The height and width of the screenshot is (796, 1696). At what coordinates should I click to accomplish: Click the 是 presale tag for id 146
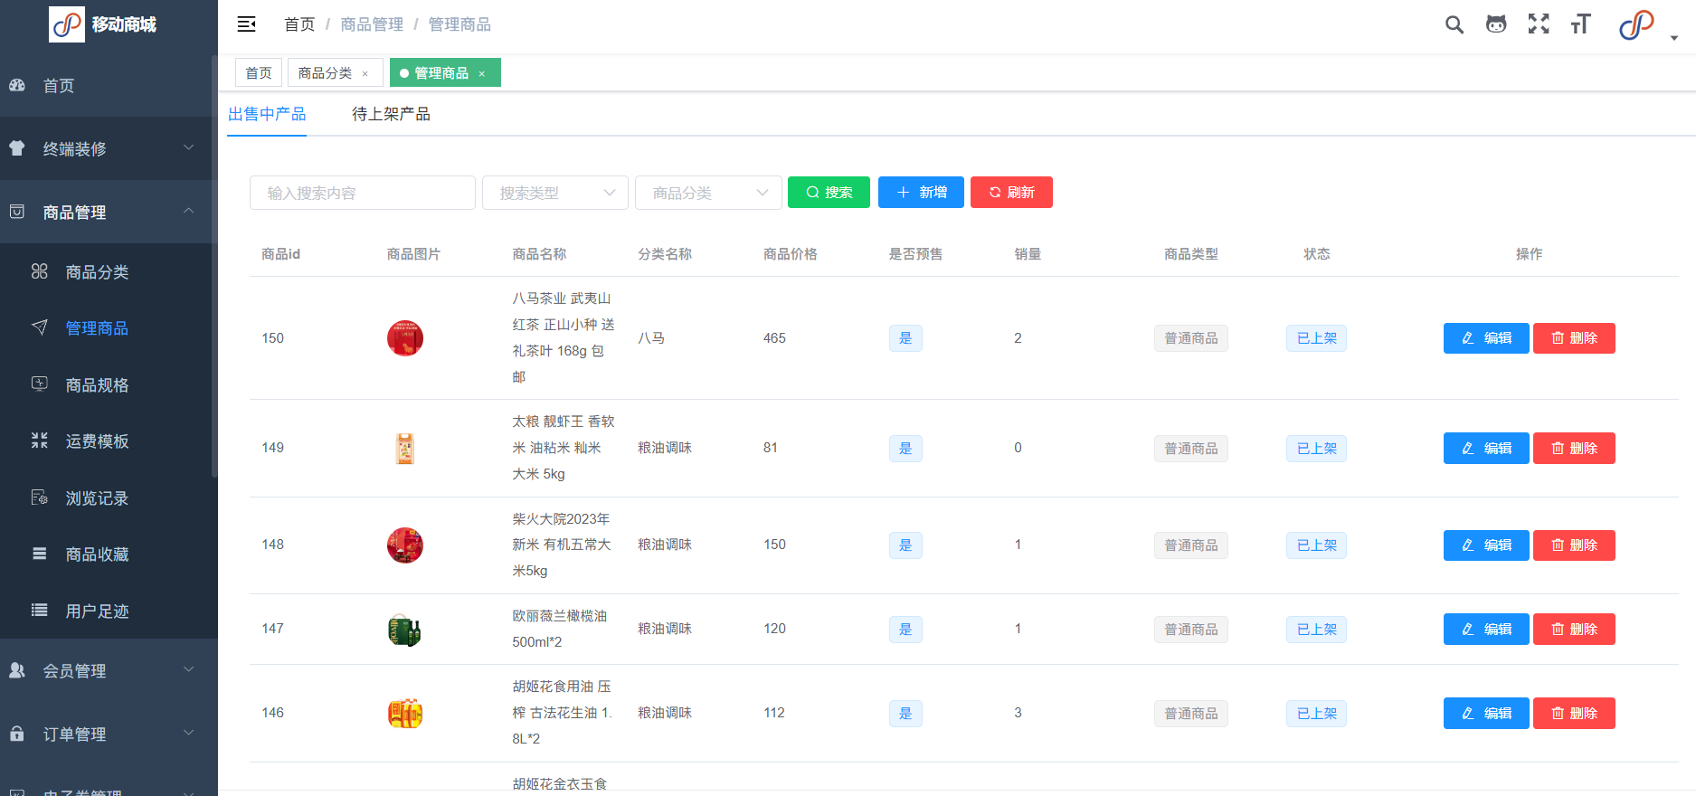coord(905,714)
